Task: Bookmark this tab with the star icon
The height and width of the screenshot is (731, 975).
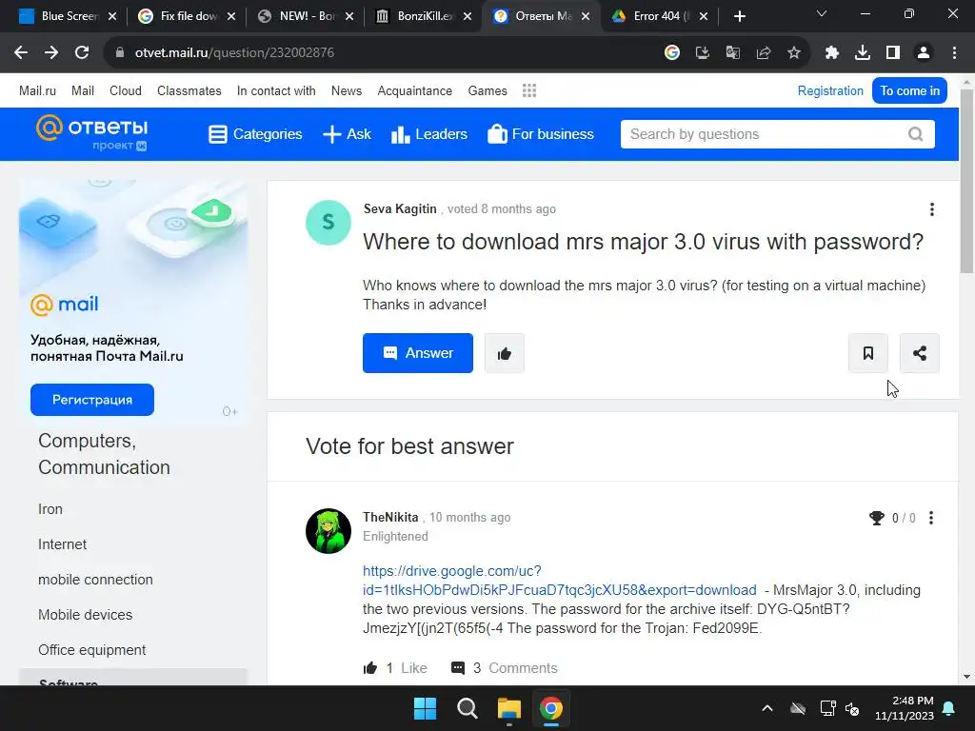Action: point(793,53)
